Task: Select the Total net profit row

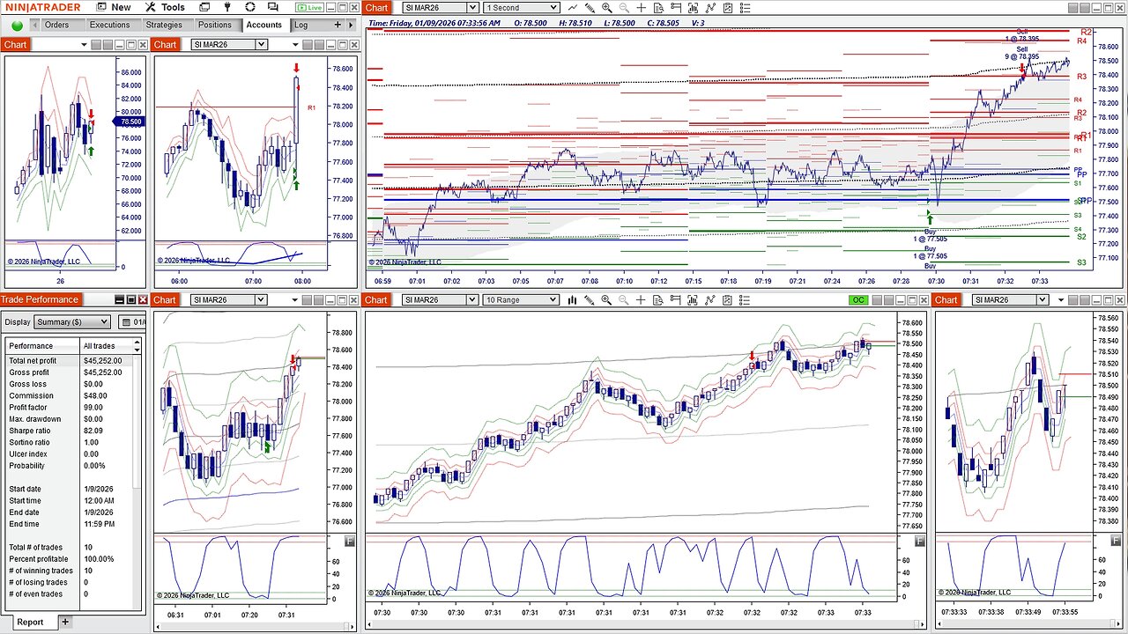Action: click(70, 361)
